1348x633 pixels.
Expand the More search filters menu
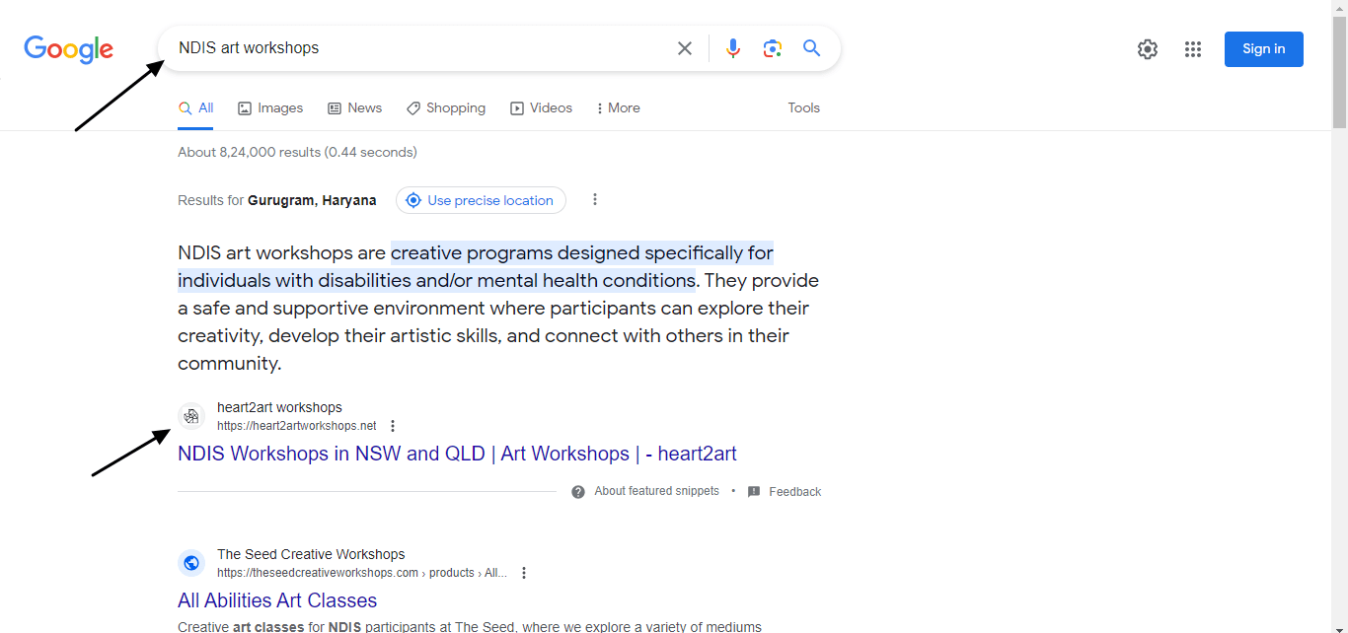coord(619,108)
